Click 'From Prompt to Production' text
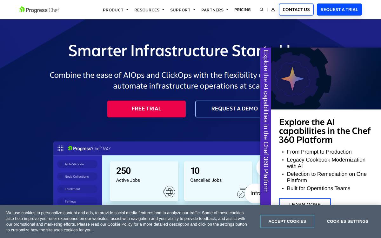Viewport: 381px width, 238px height. click(319, 152)
